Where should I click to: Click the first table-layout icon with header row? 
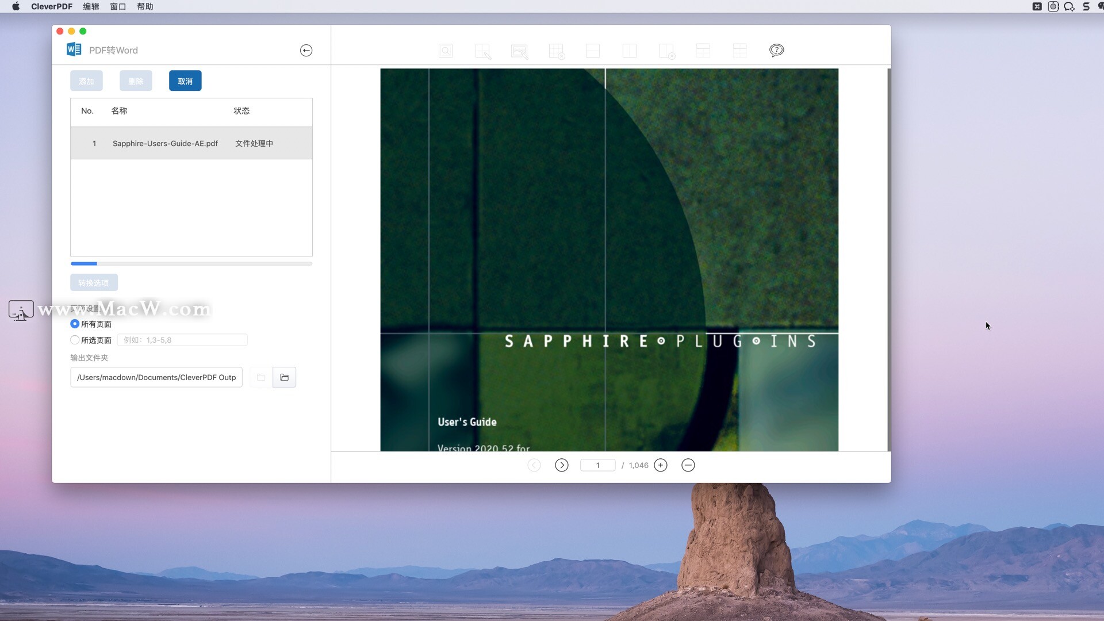(x=703, y=51)
